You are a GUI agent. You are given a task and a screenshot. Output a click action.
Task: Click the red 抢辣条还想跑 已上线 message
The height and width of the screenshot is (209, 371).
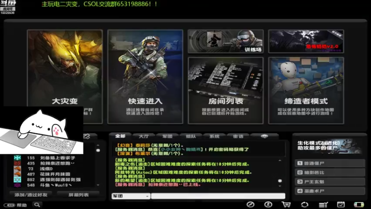[x=158, y=184]
